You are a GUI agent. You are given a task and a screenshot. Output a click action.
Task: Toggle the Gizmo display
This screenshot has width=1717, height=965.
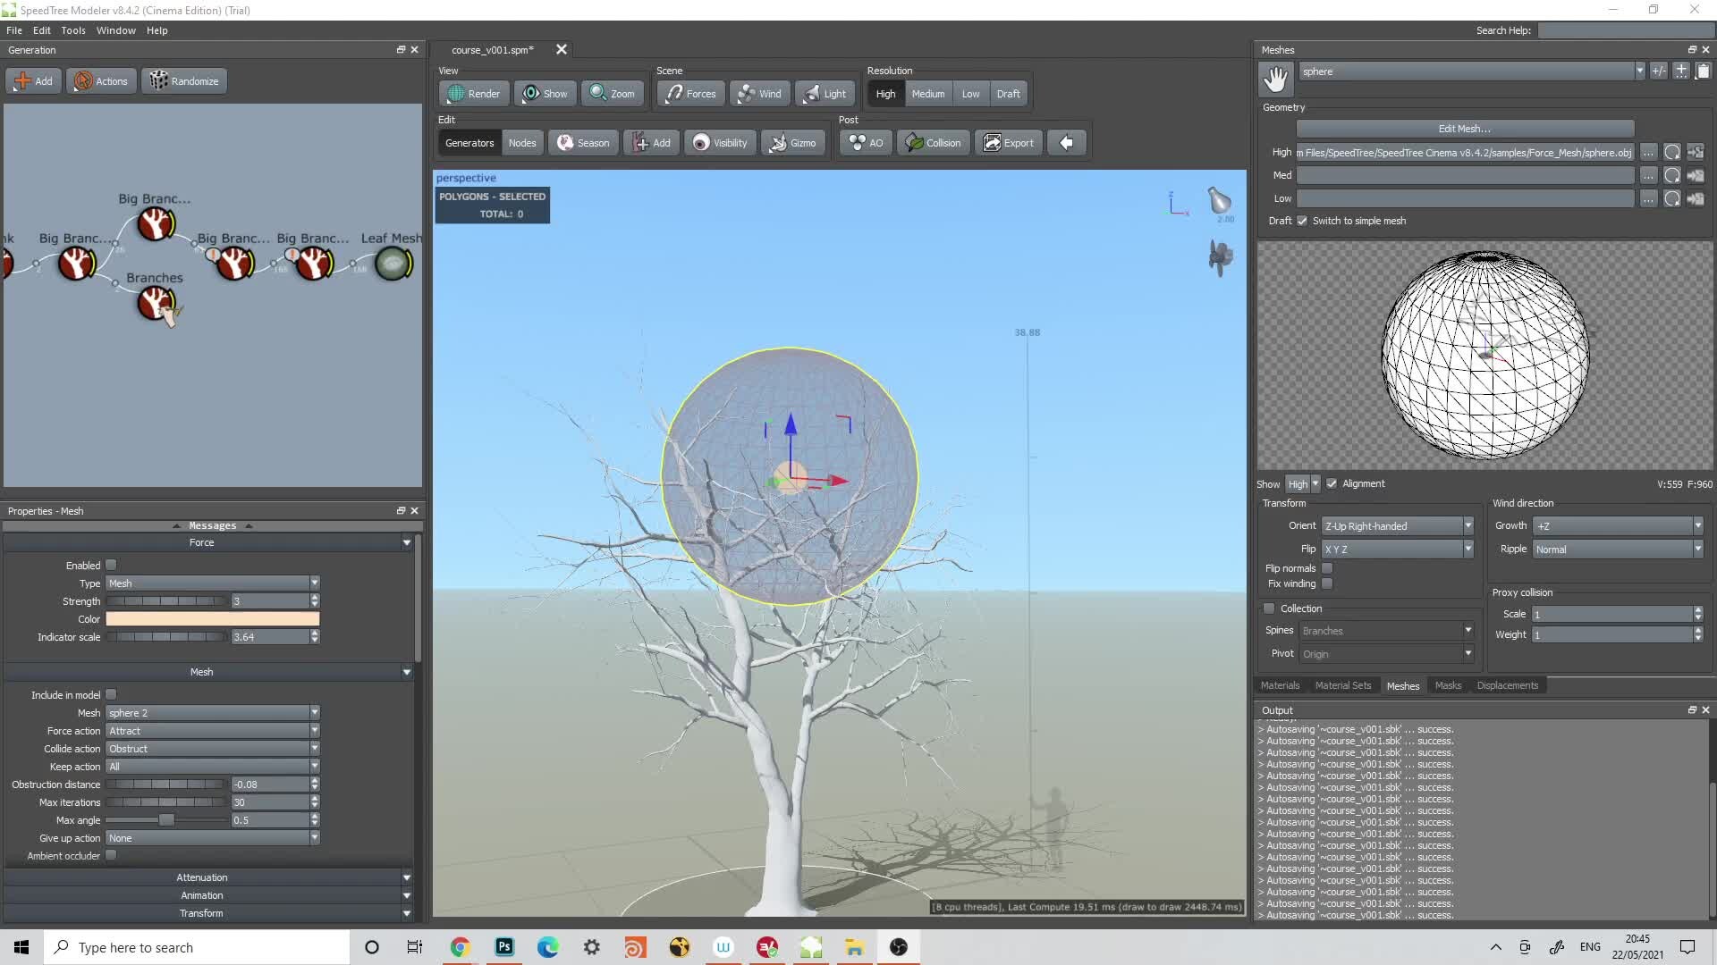point(792,142)
